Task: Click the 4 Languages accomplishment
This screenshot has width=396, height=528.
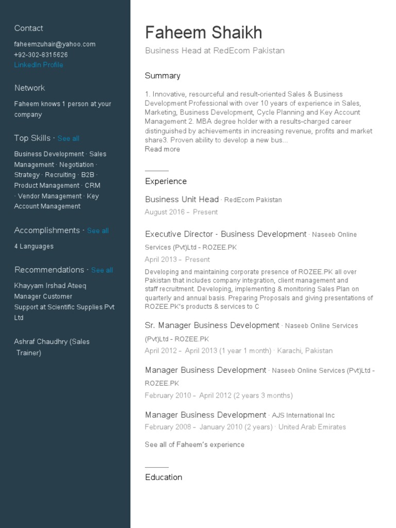Action: coord(34,246)
